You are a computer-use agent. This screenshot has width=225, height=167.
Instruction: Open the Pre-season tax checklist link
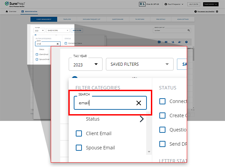206,12
